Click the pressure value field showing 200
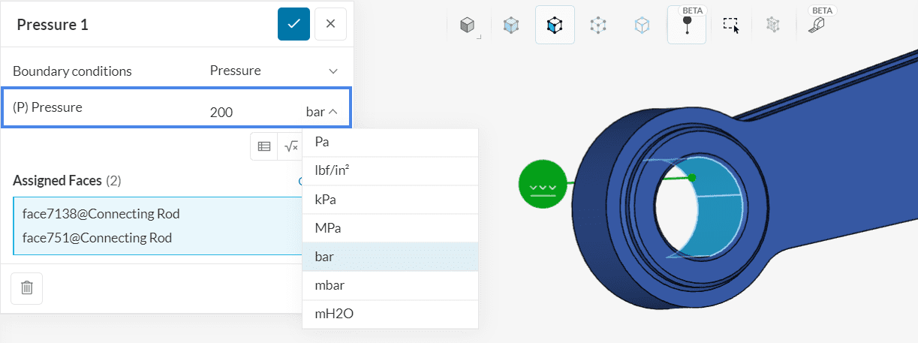Screen dimensions: 918x343 tap(222, 113)
